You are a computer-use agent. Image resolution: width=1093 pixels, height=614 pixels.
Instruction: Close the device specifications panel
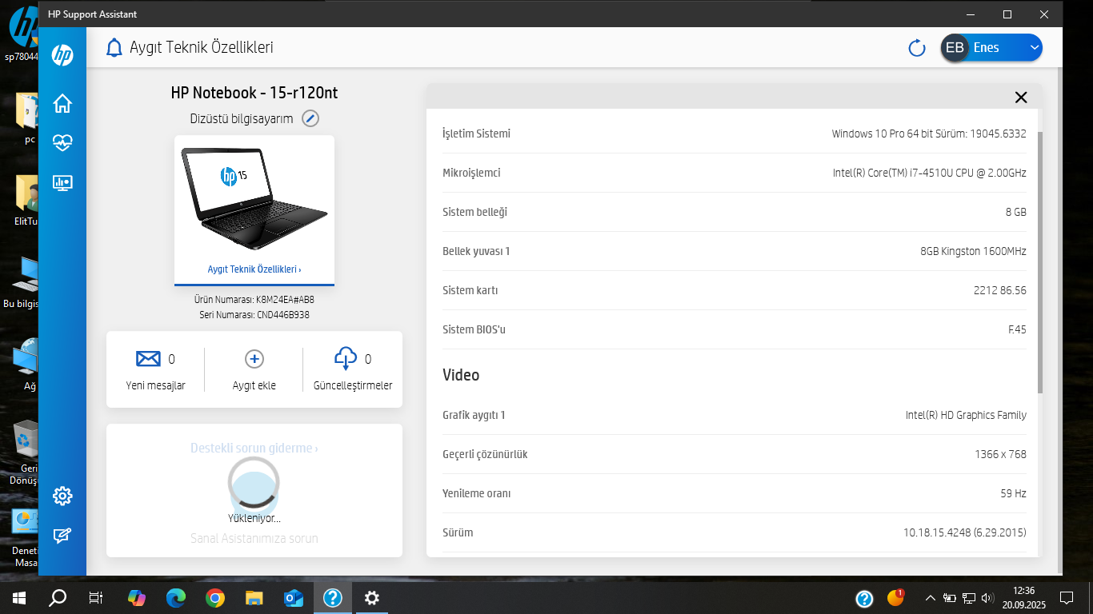[1021, 97]
